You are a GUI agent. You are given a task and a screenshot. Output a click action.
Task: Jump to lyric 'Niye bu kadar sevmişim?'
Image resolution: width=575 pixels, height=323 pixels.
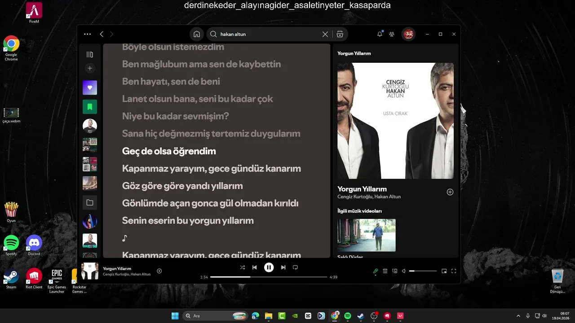pos(176,116)
